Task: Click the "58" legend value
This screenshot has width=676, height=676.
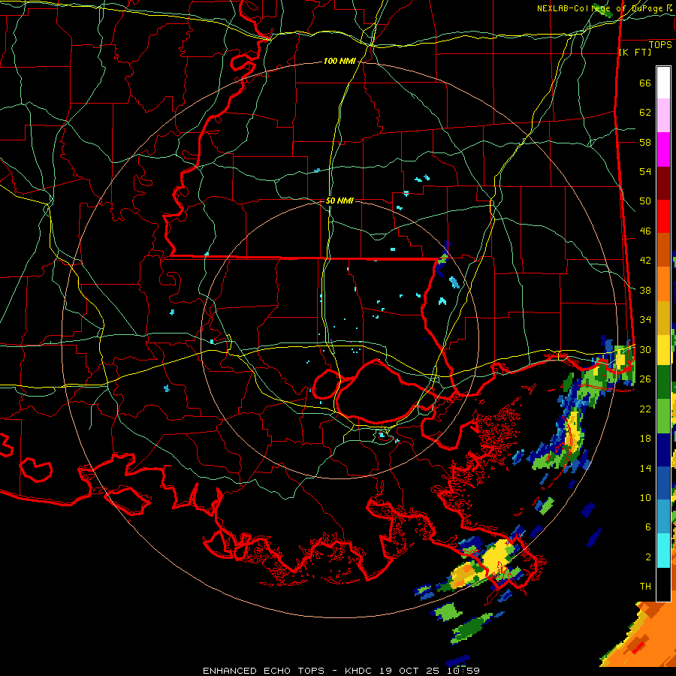Action: (x=645, y=142)
